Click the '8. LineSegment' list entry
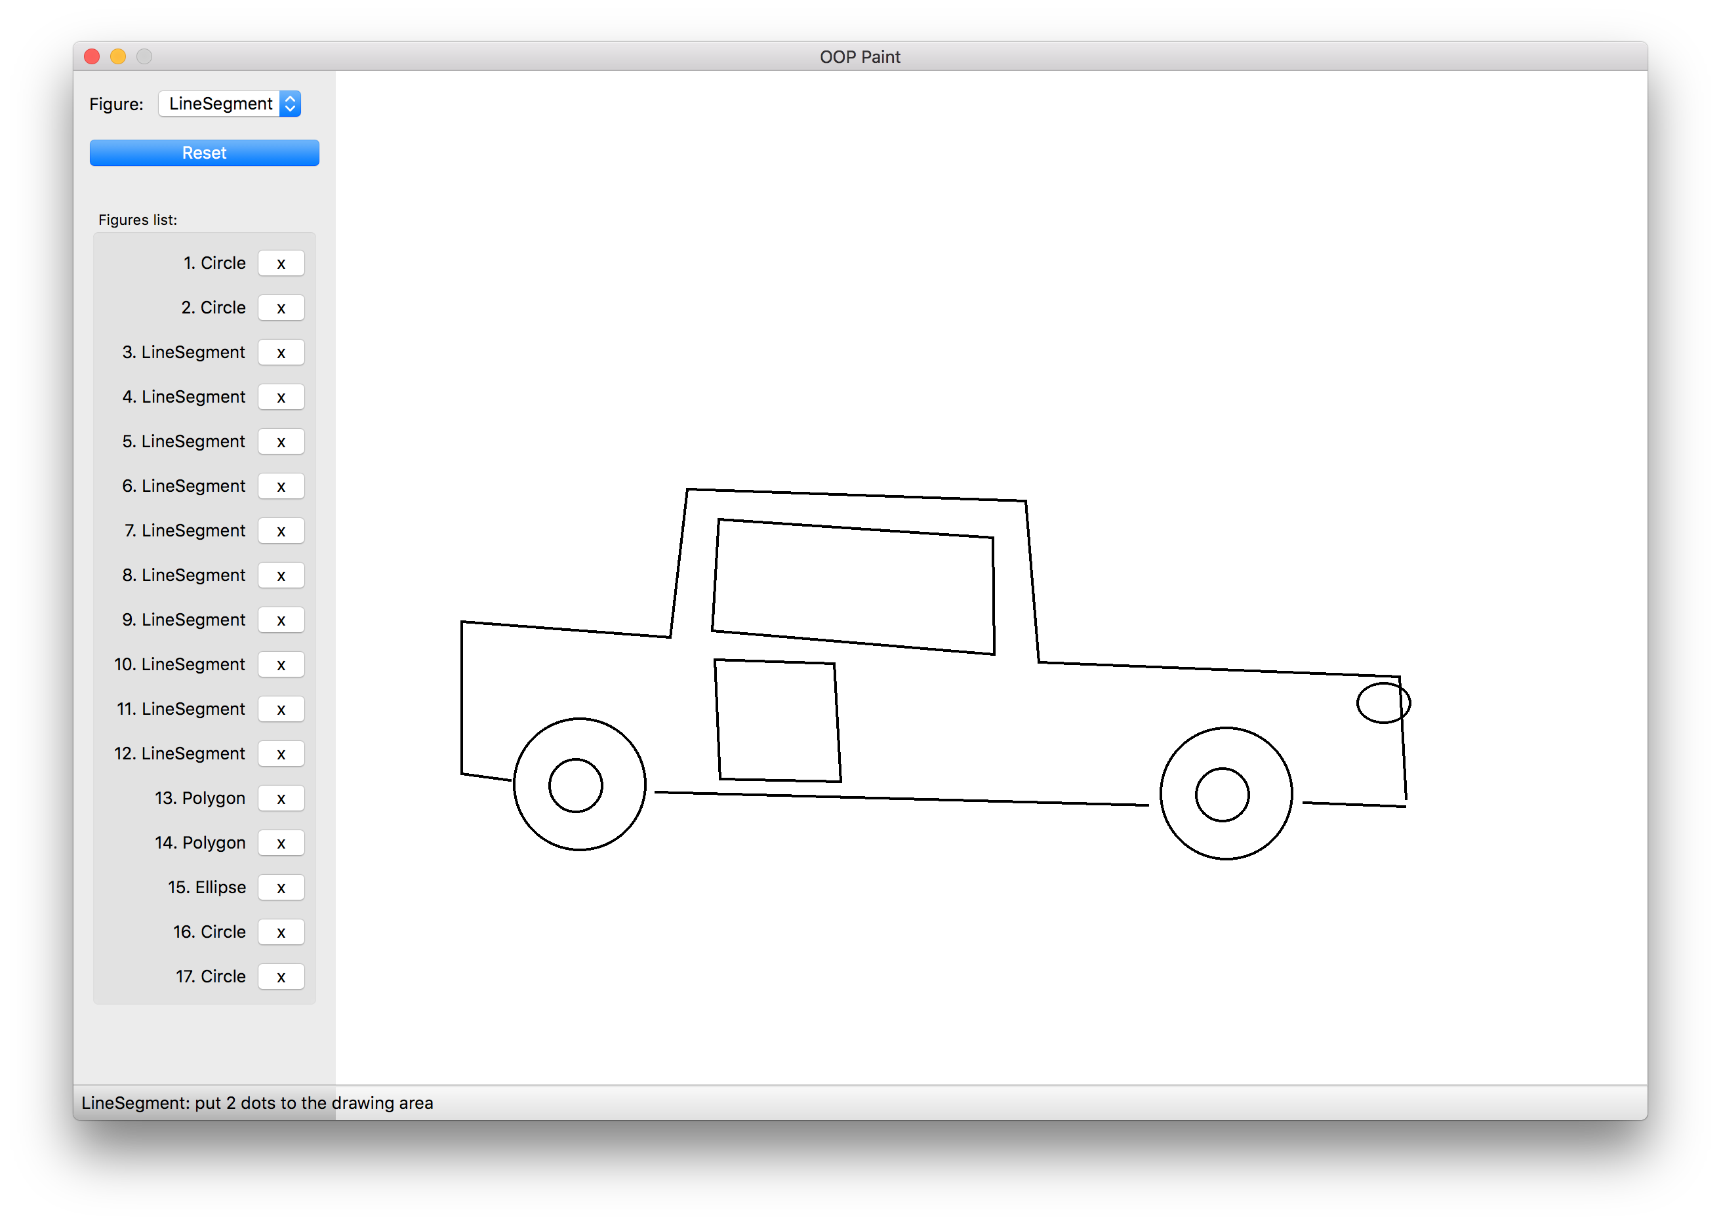 pyautogui.click(x=184, y=574)
